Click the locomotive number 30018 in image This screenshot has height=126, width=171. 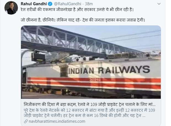95,80
